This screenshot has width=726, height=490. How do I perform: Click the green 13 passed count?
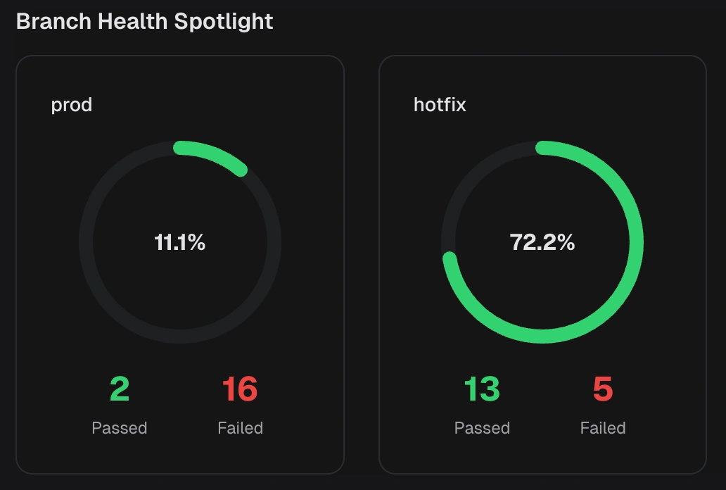482,389
